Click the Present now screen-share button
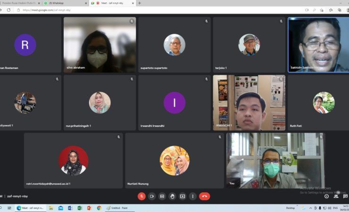The height and width of the screenshot is (212, 349). tap(183, 196)
